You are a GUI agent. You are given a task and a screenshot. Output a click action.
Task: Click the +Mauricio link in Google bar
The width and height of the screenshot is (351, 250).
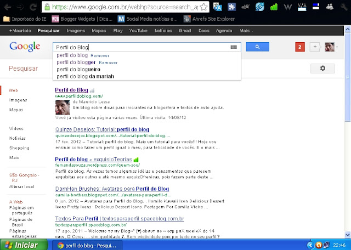[20, 31]
